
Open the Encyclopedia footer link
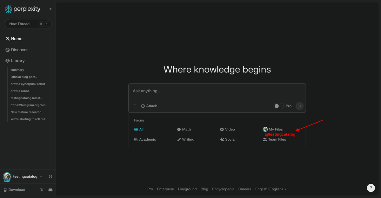point(223,189)
